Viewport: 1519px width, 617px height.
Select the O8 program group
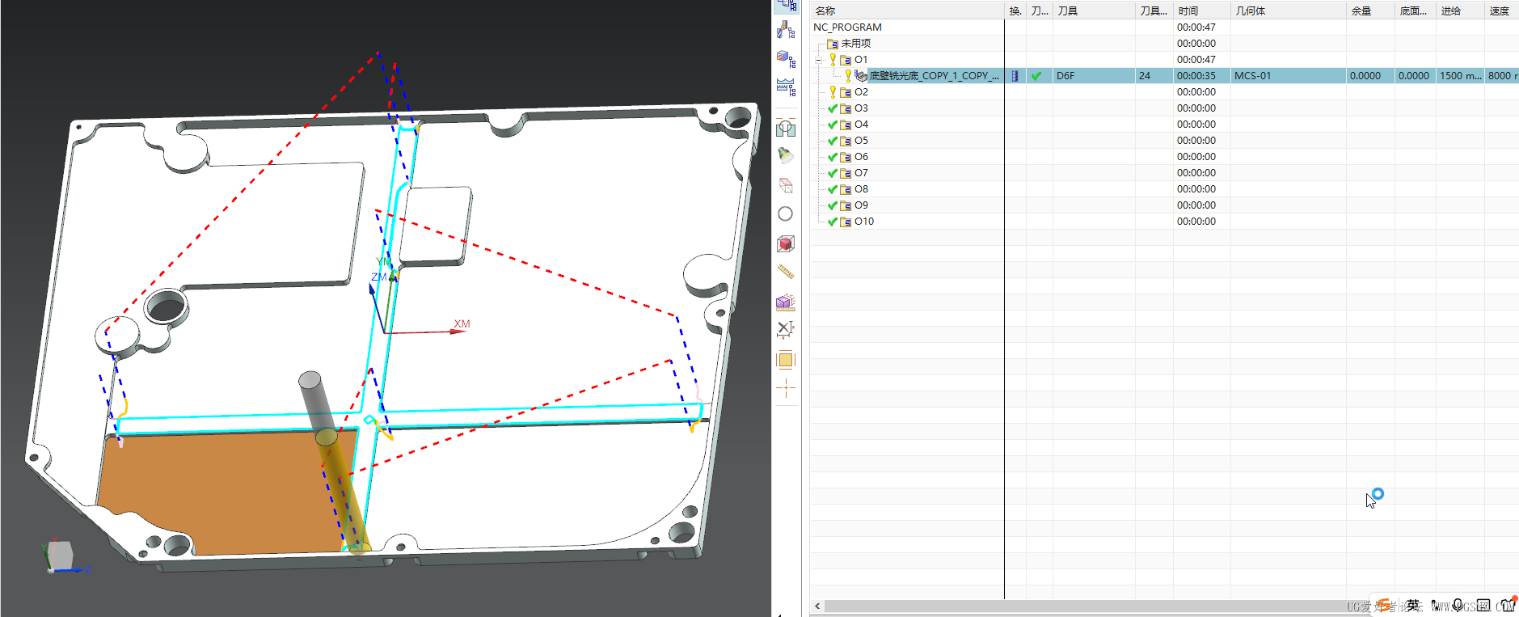(861, 189)
